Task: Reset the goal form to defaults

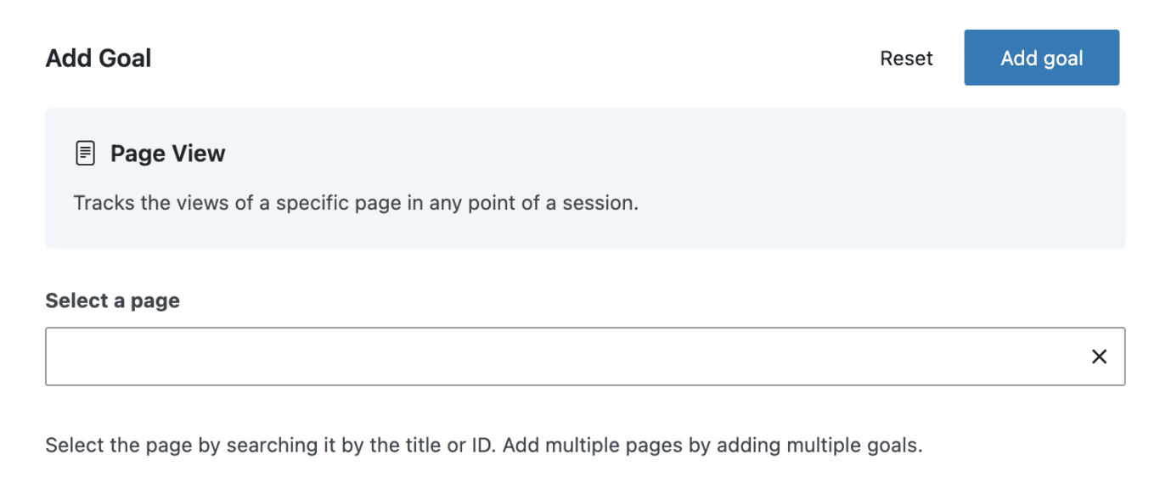Action: click(x=906, y=59)
